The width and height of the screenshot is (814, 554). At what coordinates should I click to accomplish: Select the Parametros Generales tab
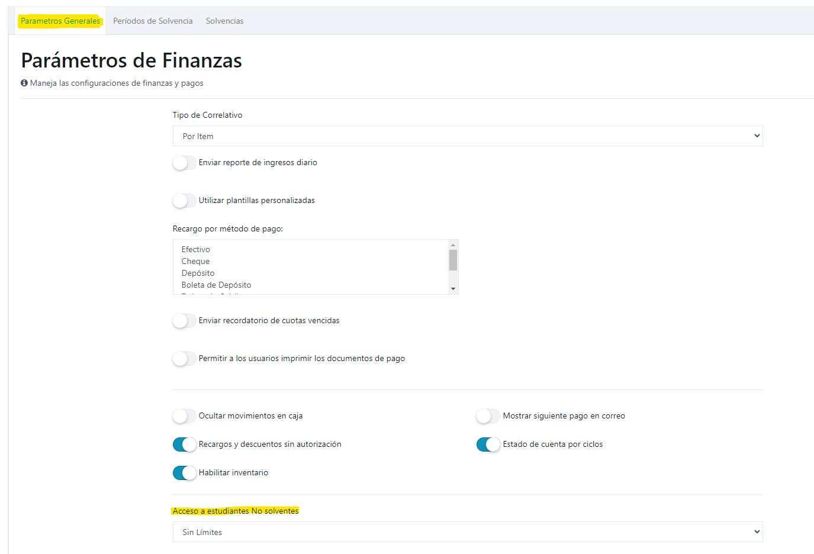pyautogui.click(x=60, y=21)
